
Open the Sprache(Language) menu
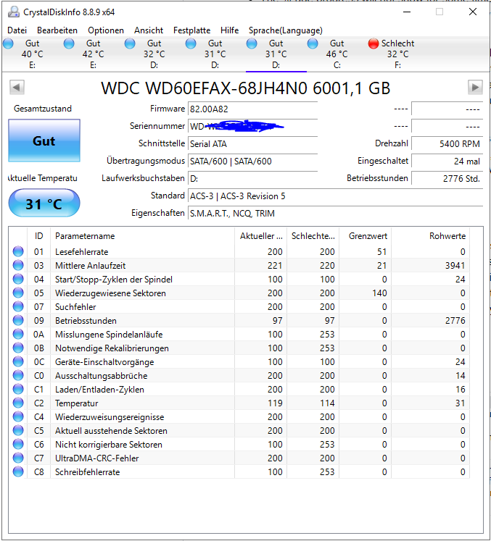286,30
